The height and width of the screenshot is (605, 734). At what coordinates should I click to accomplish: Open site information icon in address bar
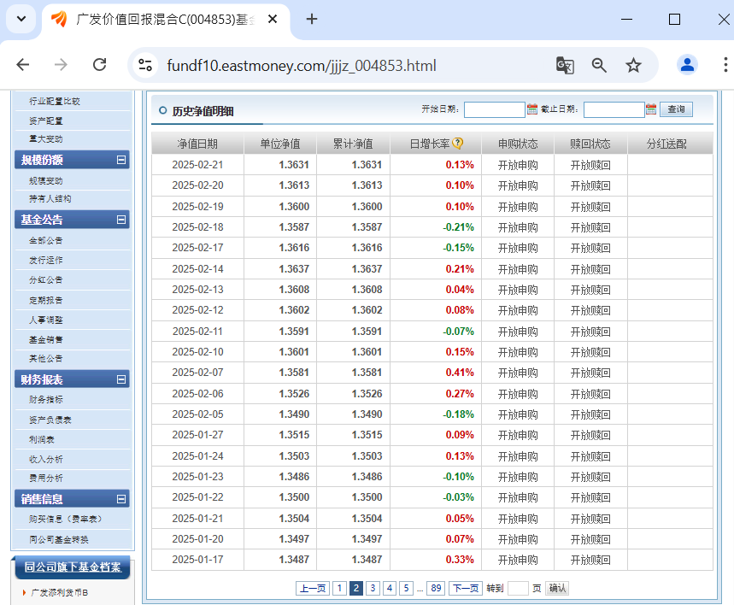click(145, 65)
